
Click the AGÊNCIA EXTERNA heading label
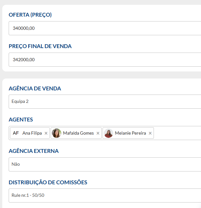coord(34,151)
